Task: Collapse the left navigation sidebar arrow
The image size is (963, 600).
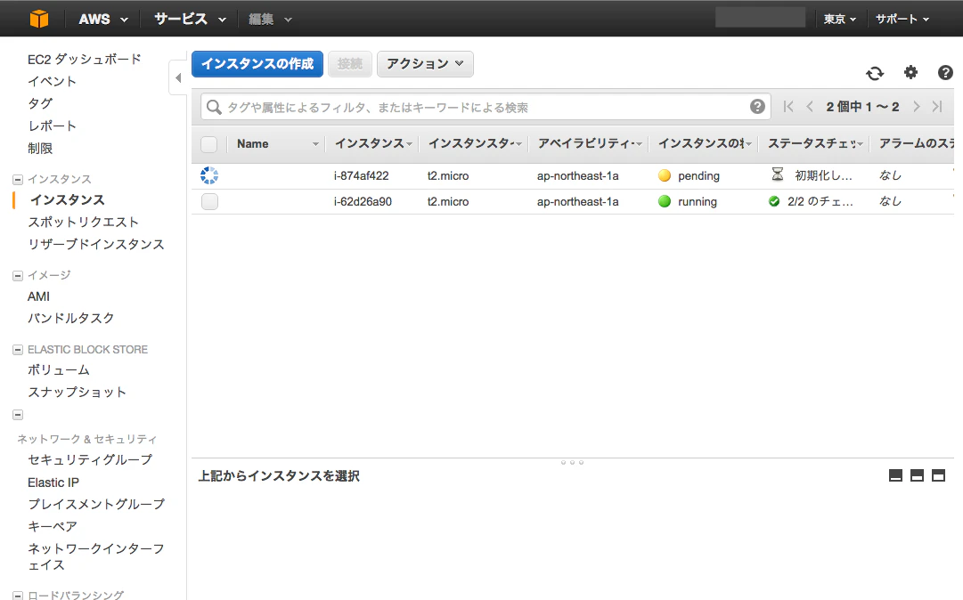Action: 178,78
